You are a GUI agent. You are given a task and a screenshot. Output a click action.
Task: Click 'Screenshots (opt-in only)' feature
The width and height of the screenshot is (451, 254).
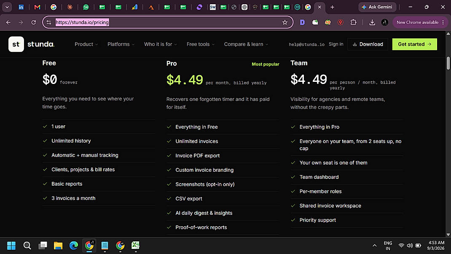coord(223,184)
